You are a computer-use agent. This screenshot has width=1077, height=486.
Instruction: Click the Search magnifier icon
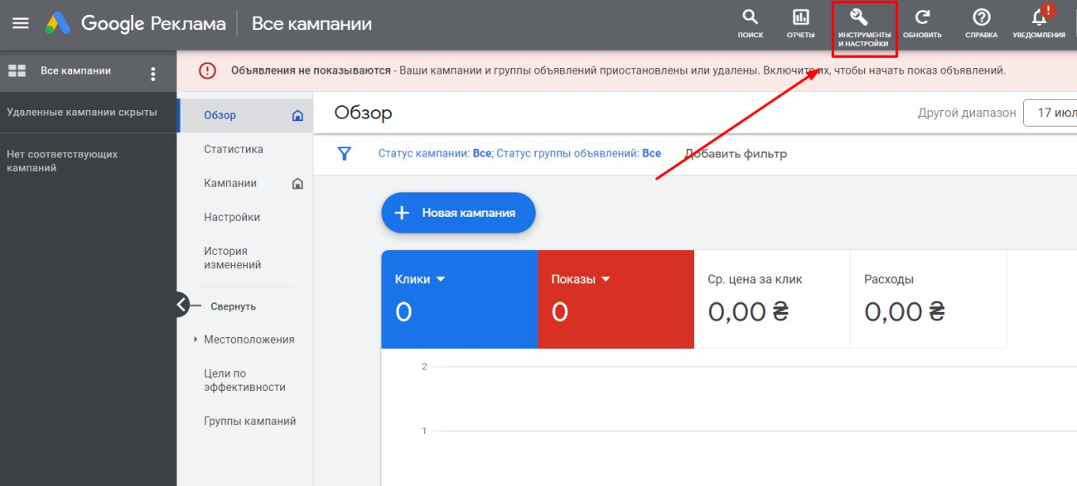pyautogui.click(x=750, y=18)
